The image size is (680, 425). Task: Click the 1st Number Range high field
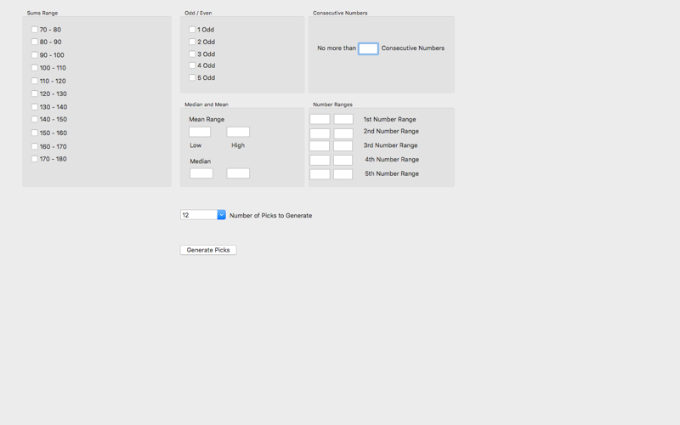pos(343,119)
